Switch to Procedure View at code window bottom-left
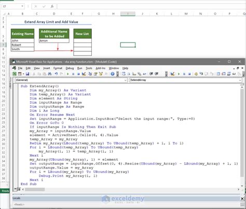Image resolution: width=246 pixels, height=209 pixels. pyautogui.click(x=15, y=189)
